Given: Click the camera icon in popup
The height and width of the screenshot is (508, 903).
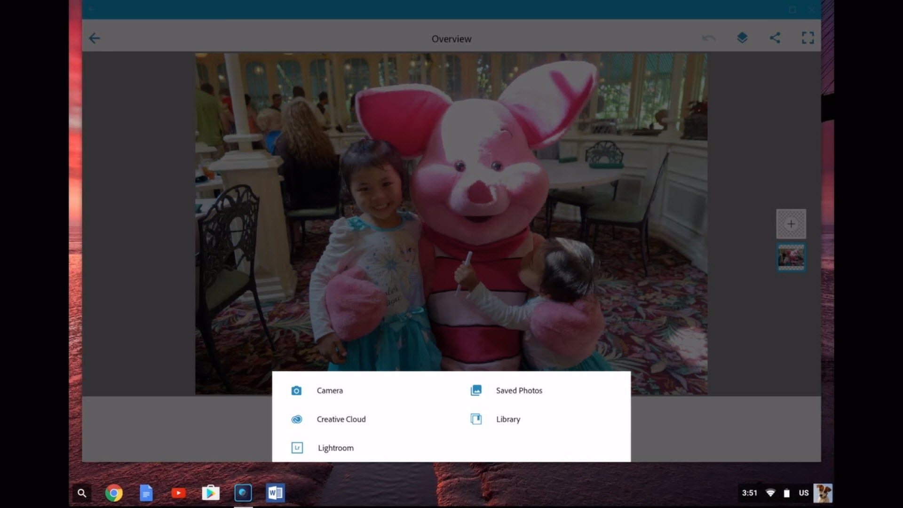Looking at the screenshot, I should coord(296,390).
